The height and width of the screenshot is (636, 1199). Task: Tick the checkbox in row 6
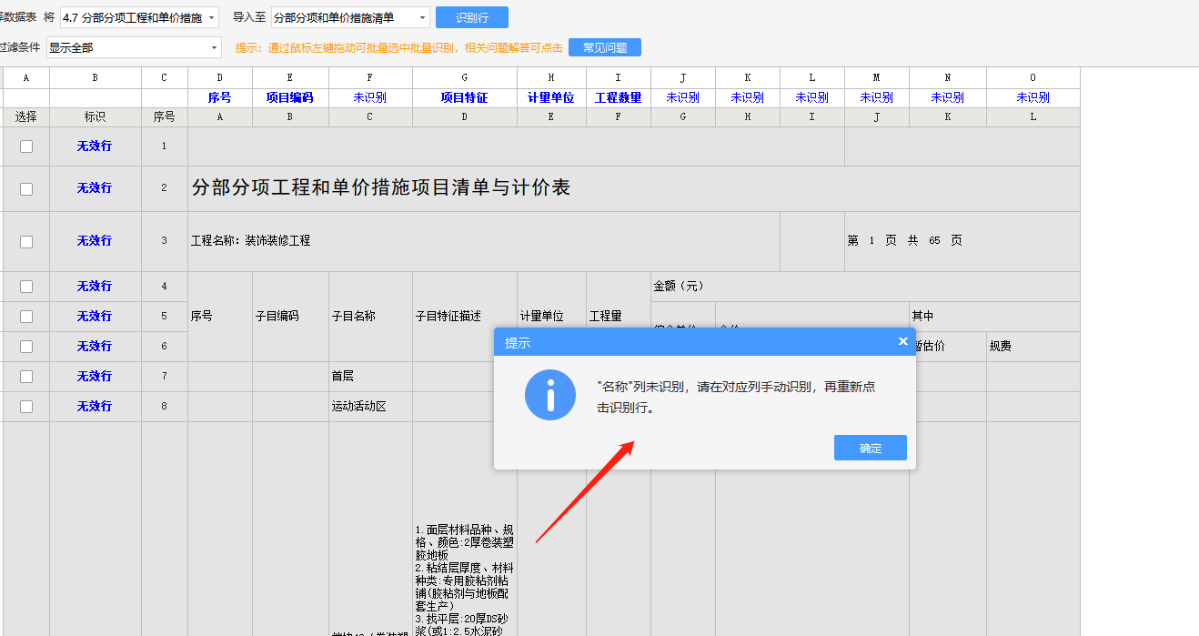point(26,347)
